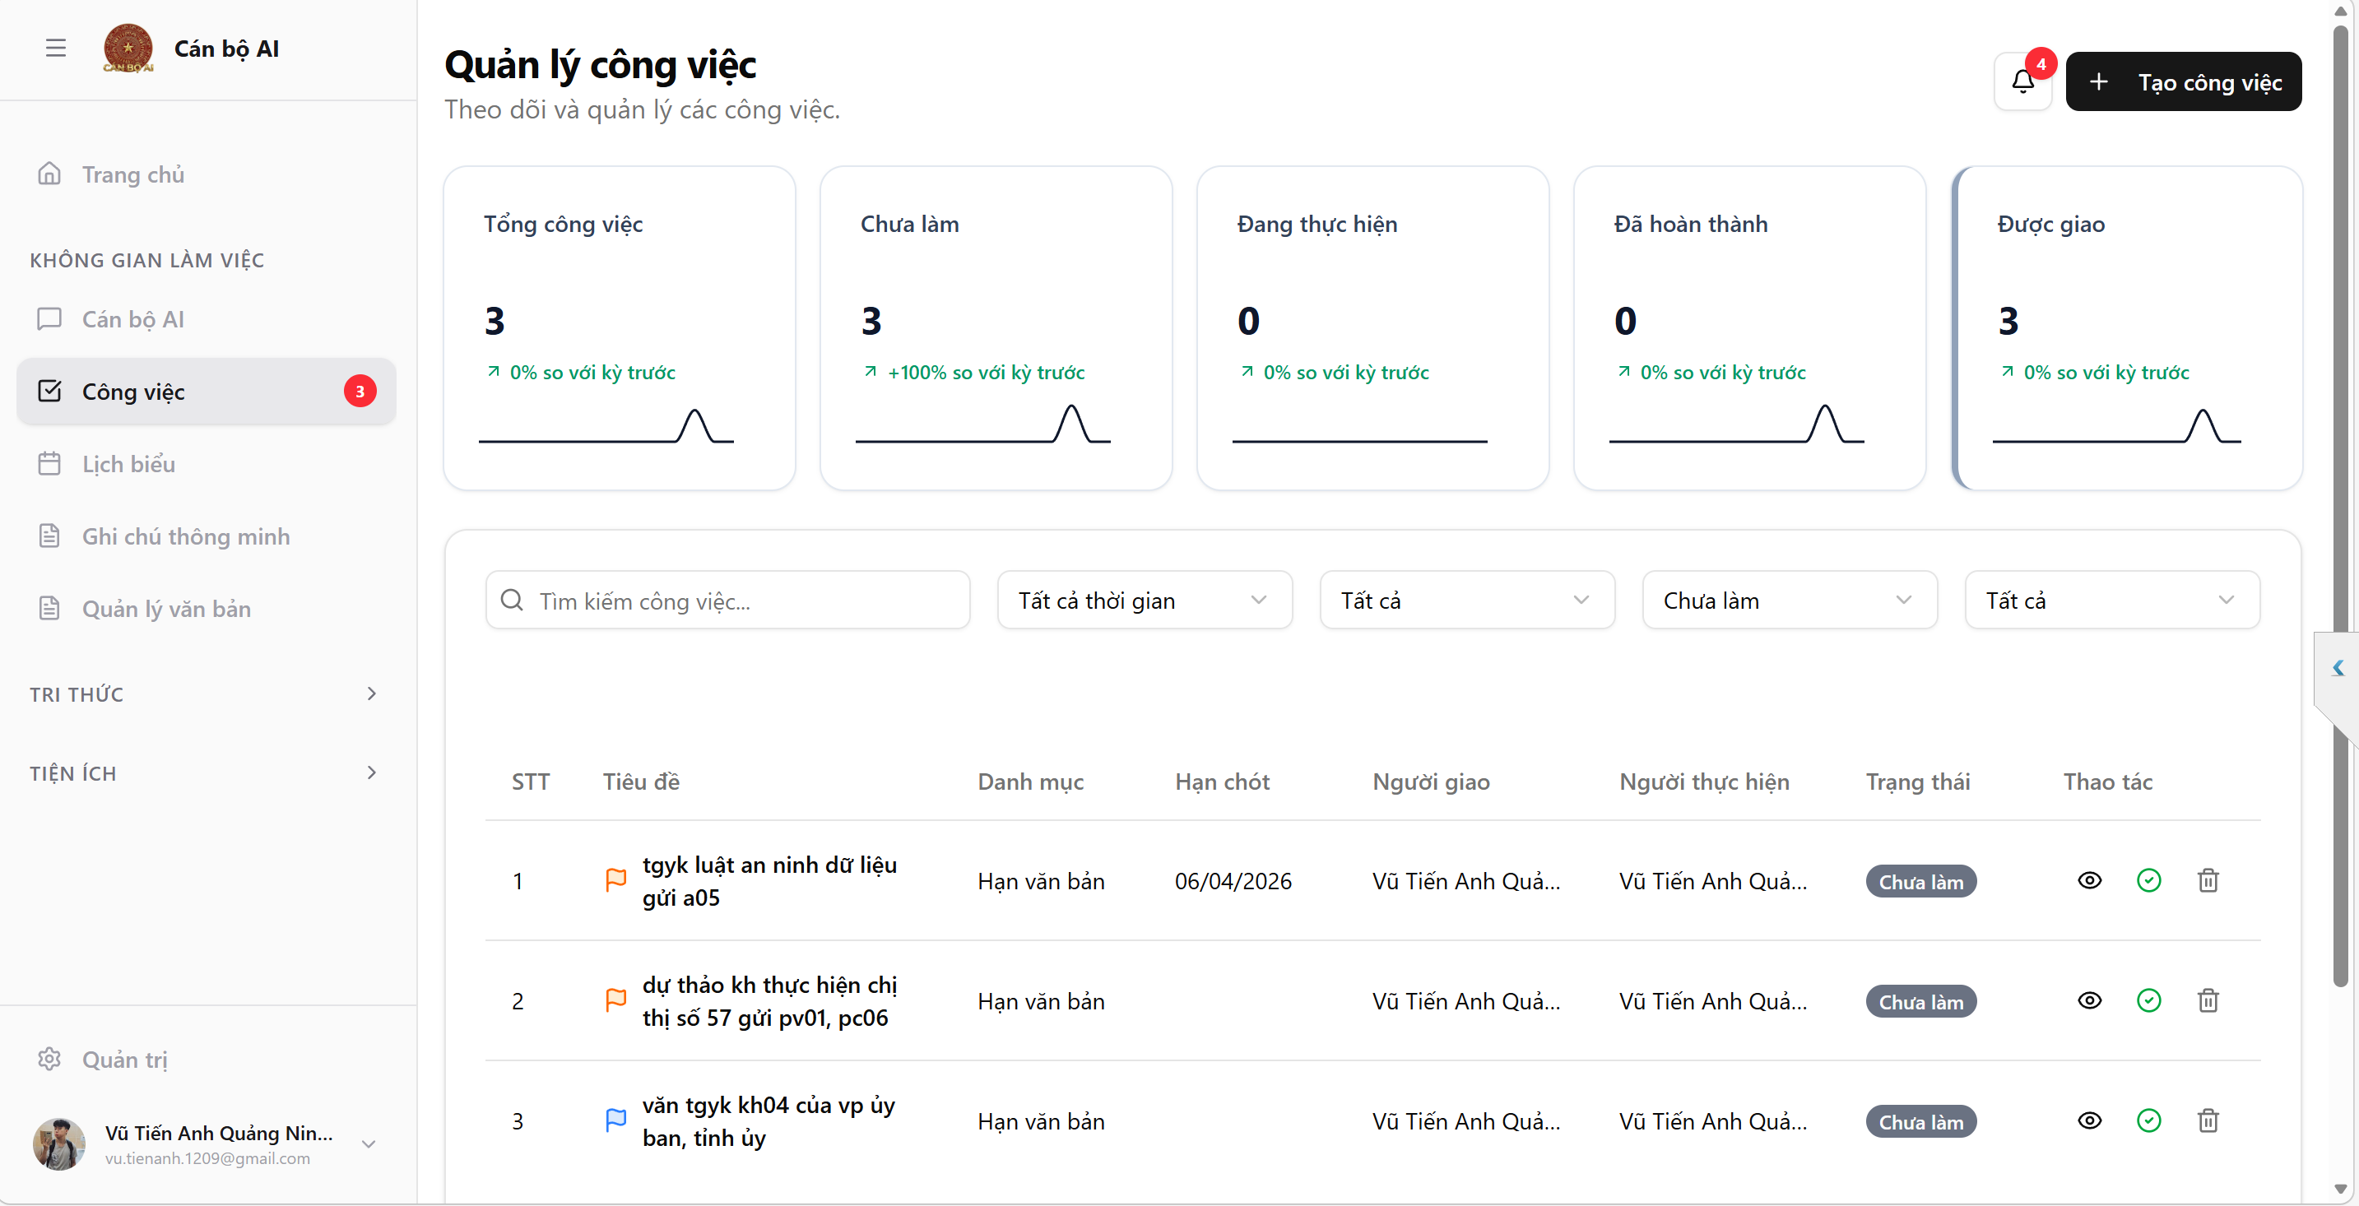The width and height of the screenshot is (2359, 1206).
Task: Click the Cán bộ AI logo emblem
Action: pos(128,48)
